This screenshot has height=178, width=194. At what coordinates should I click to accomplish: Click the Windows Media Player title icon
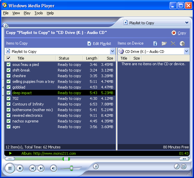click(x=4, y=5)
